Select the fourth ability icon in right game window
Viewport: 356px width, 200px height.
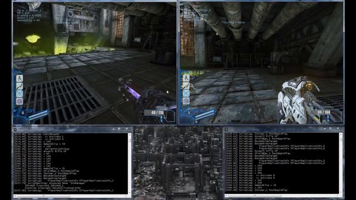click(186, 101)
